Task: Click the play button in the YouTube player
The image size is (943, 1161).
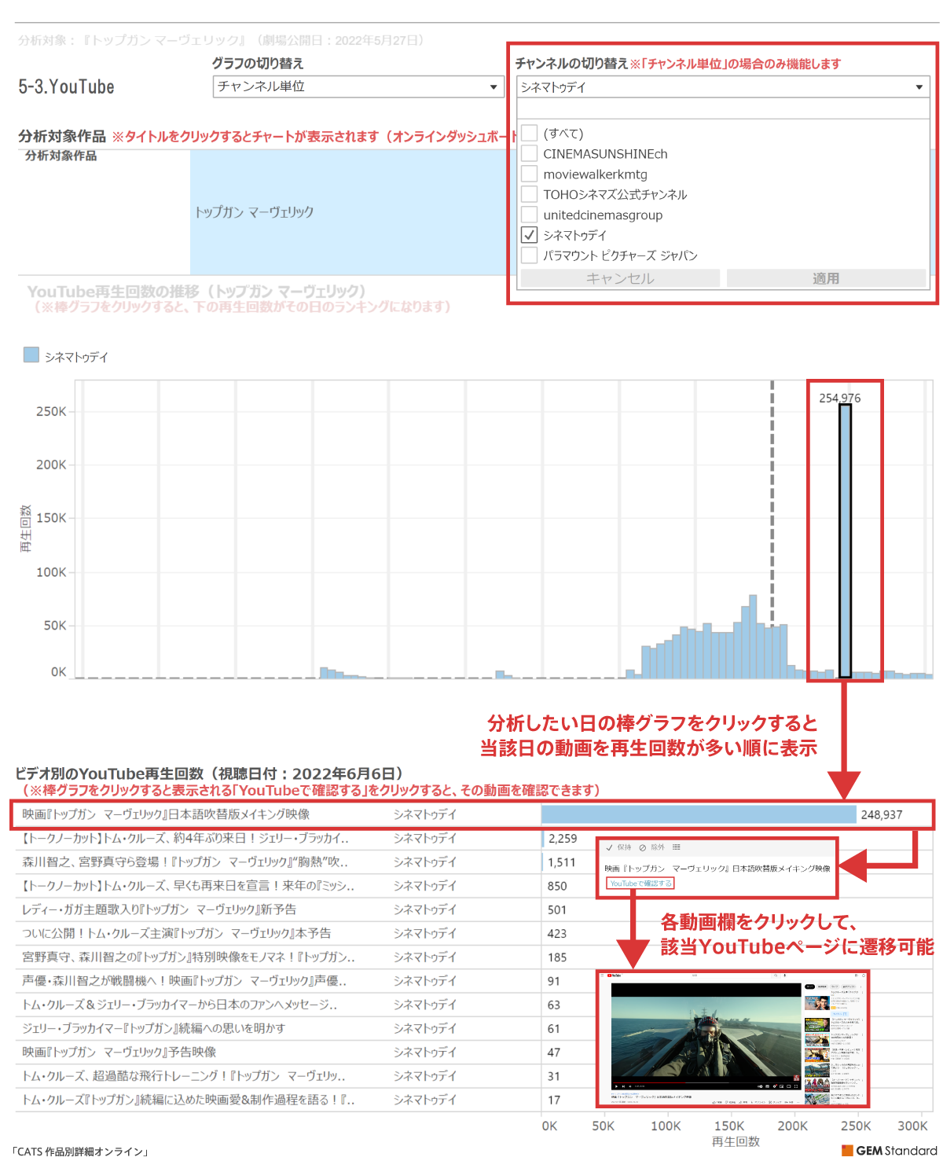Action: [x=617, y=1086]
